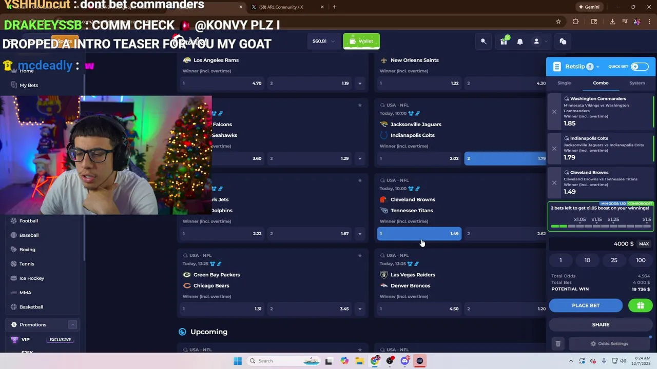Collapse the Promotions section chevron

pyautogui.click(x=72, y=325)
